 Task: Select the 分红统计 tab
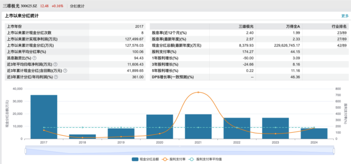click(77, 6)
